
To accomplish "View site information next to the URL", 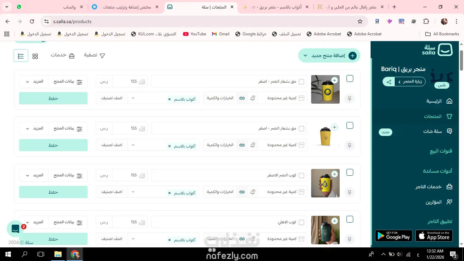I will [47, 21].
